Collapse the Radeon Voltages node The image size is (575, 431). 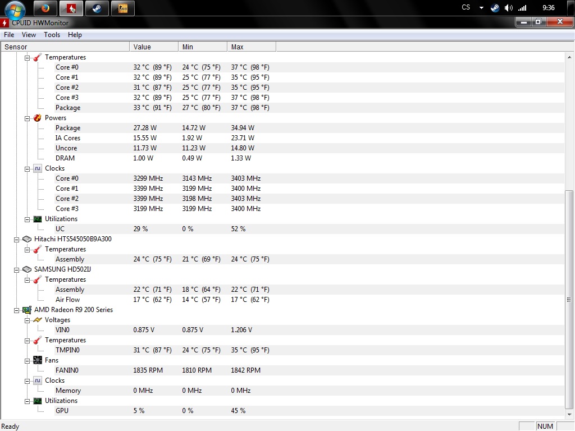(x=27, y=320)
